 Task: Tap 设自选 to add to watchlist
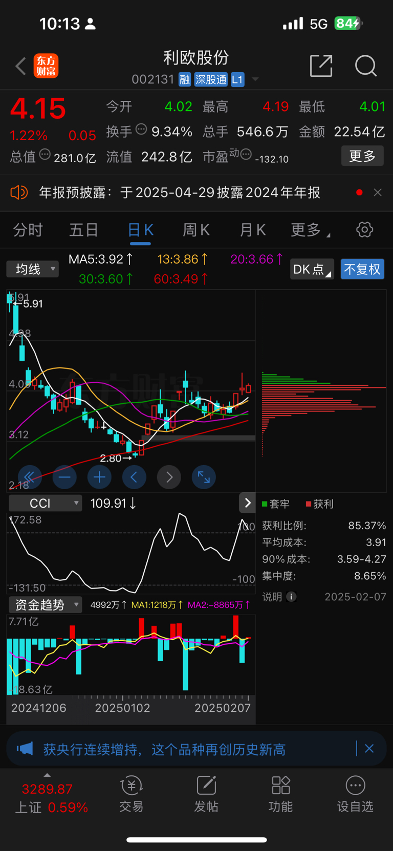coord(355,794)
